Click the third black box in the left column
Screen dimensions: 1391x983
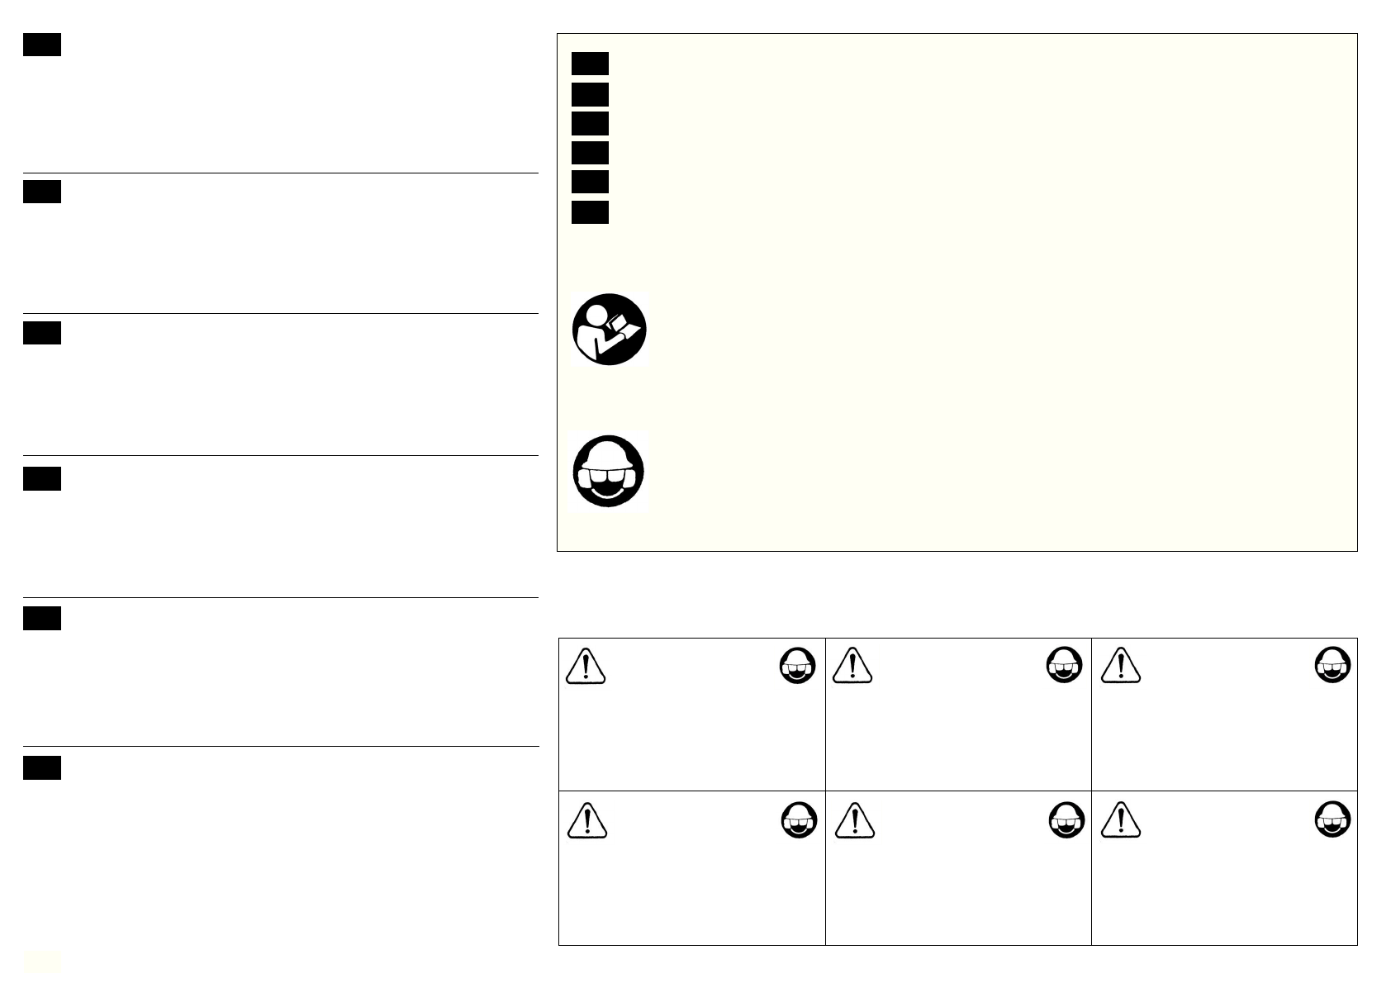(x=42, y=333)
